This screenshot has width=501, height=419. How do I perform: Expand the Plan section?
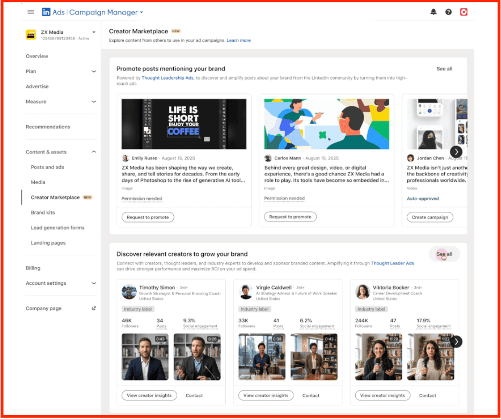[x=94, y=71]
